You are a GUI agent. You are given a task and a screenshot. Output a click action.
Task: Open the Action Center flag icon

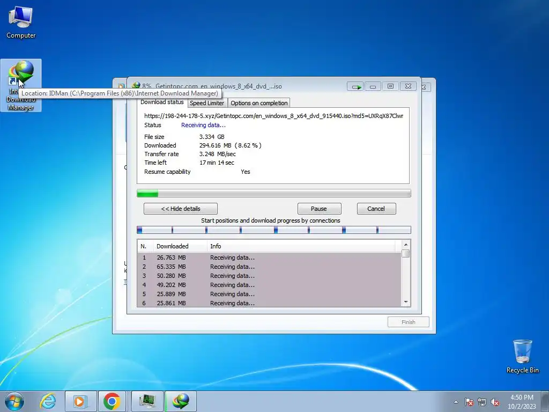tap(469, 402)
